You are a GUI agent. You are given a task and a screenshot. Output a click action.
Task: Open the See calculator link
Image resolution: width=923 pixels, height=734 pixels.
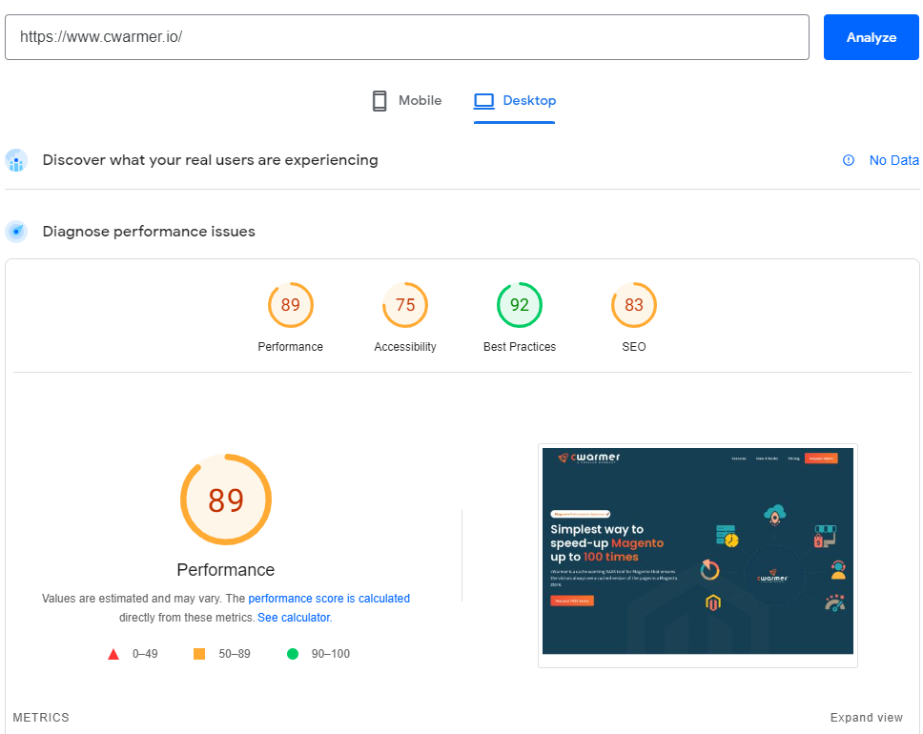tap(294, 617)
